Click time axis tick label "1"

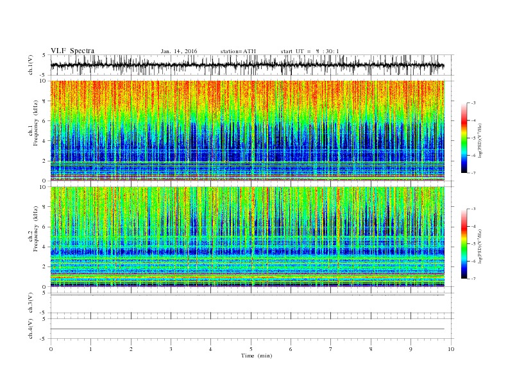90,349
